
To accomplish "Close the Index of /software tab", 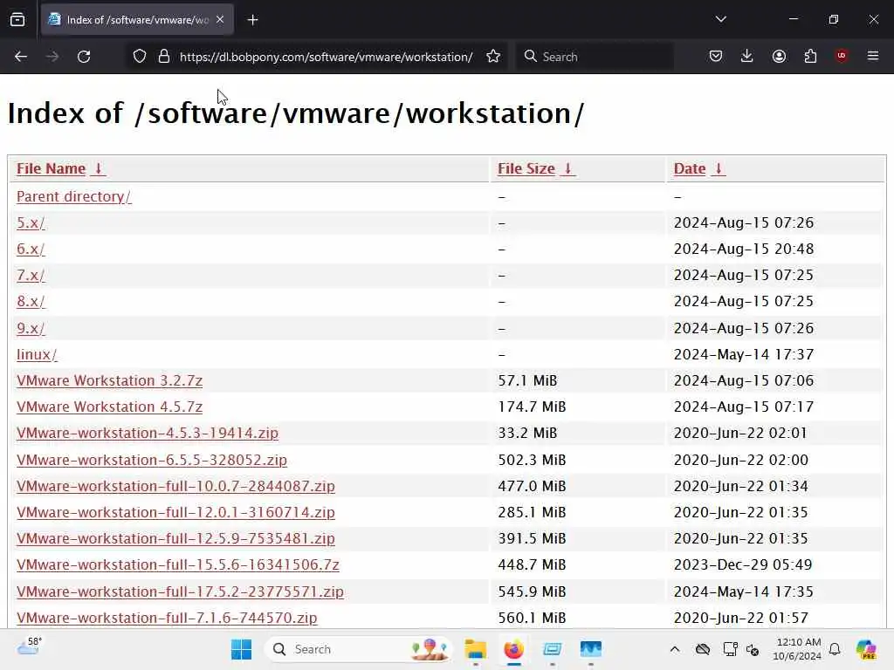I will (x=220, y=19).
